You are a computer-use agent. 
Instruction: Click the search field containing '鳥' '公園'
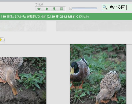point(117,7)
